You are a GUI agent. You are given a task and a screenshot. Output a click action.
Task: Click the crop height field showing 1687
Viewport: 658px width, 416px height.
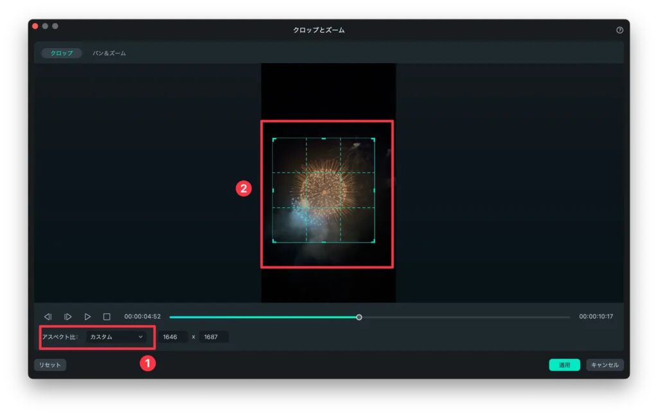point(213,336)
